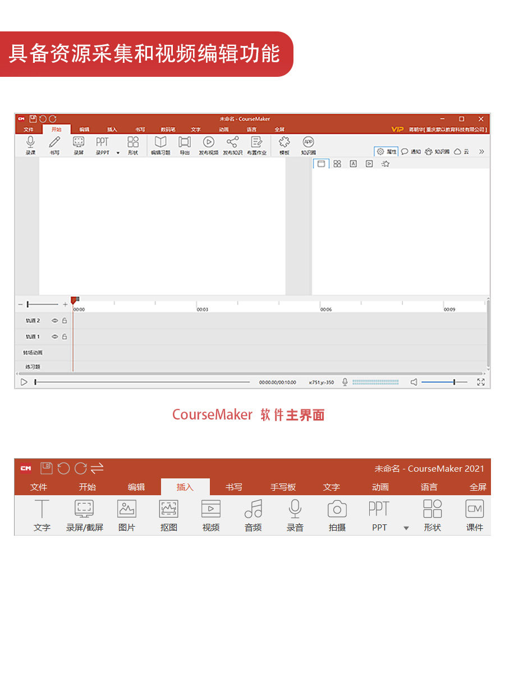Viewport: 505px width, 673px height.
Task: Click the red playhead marker at 00:00
Action: pyautogui.click(x=75, y=301)
